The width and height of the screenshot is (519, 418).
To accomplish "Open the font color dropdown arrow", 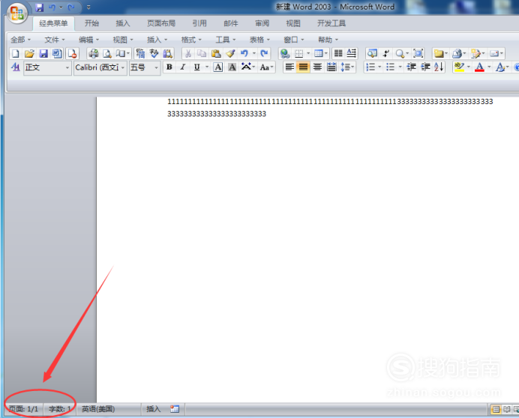I will point(489,67).
